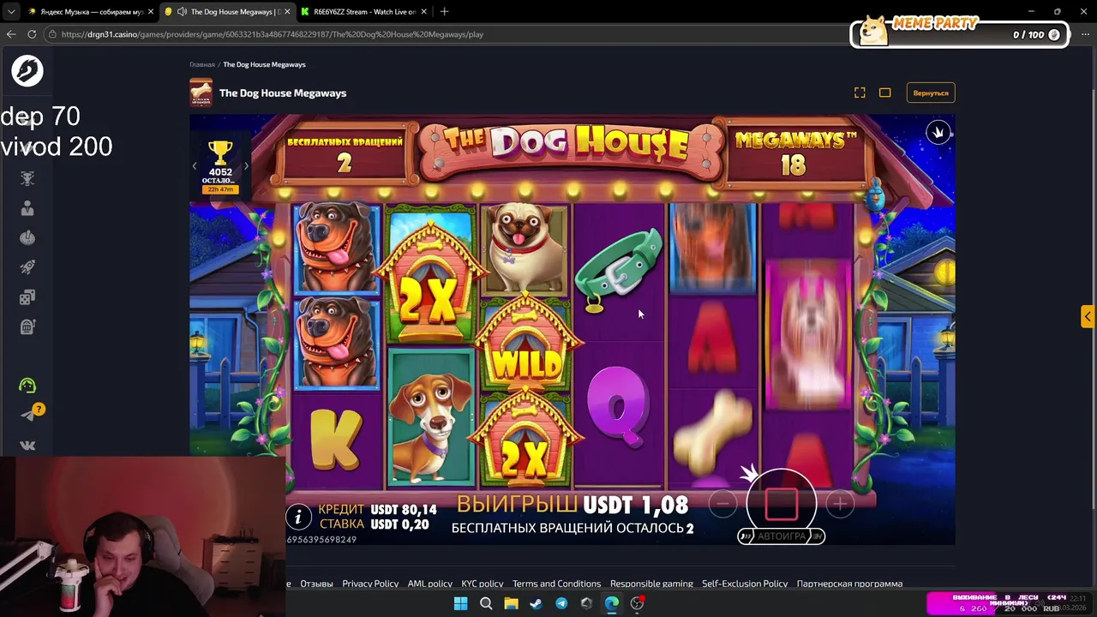Open OBS with red badge in taskbar

click(x=637, y=603)
